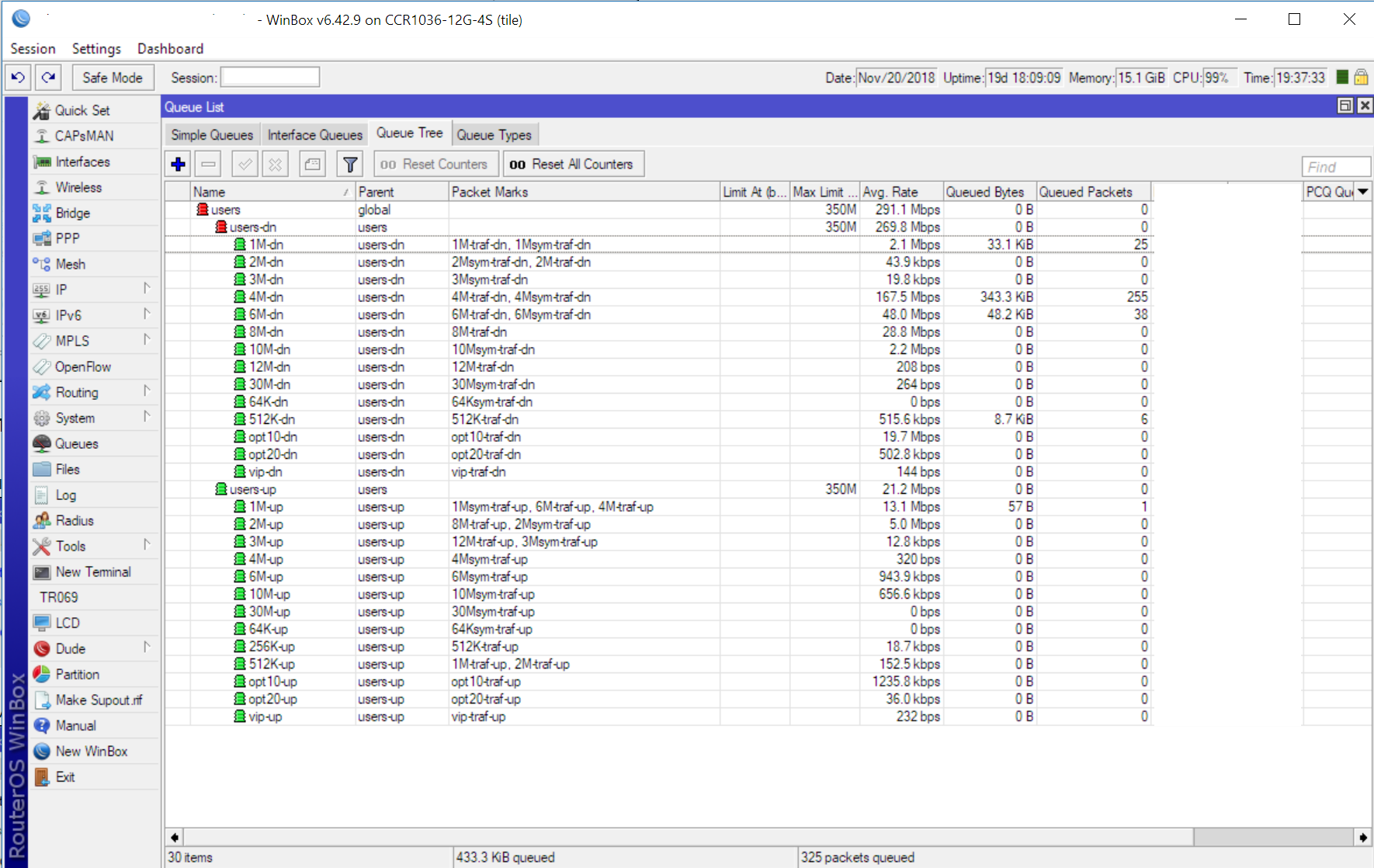Viewport: 1374px width, 868px height.
Task: Switch to Interface Queues tab
Action: pos(315,135)
